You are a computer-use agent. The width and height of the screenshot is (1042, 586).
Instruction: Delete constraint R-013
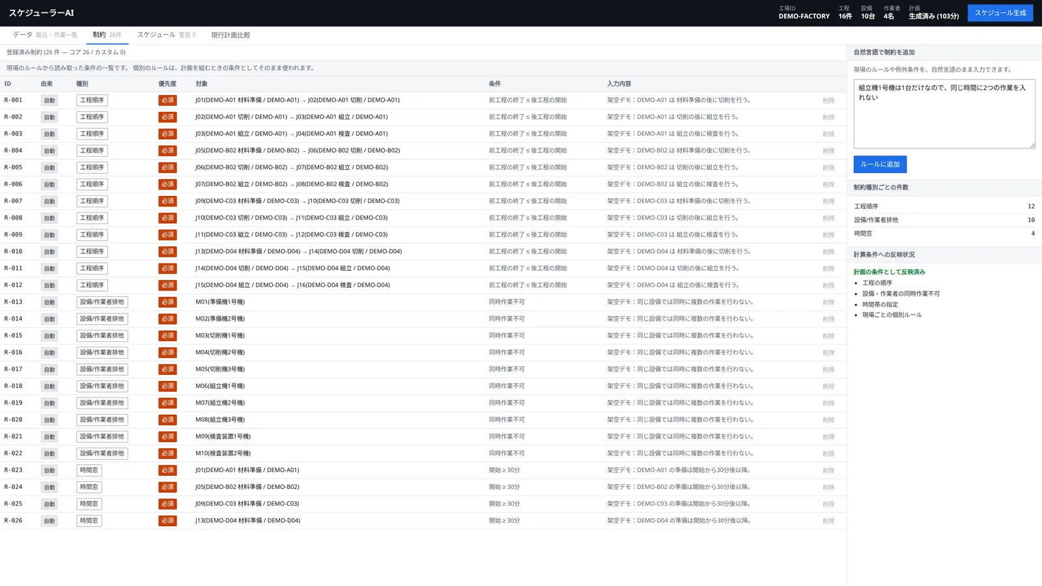tap(828, 302)
